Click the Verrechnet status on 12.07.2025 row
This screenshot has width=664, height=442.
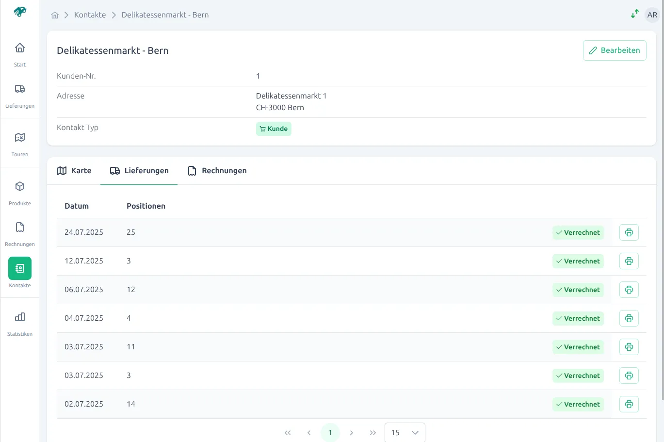coord(578,261)
